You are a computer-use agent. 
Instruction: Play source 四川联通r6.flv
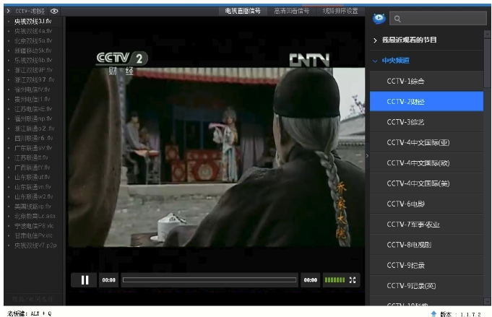pos(34,138)
